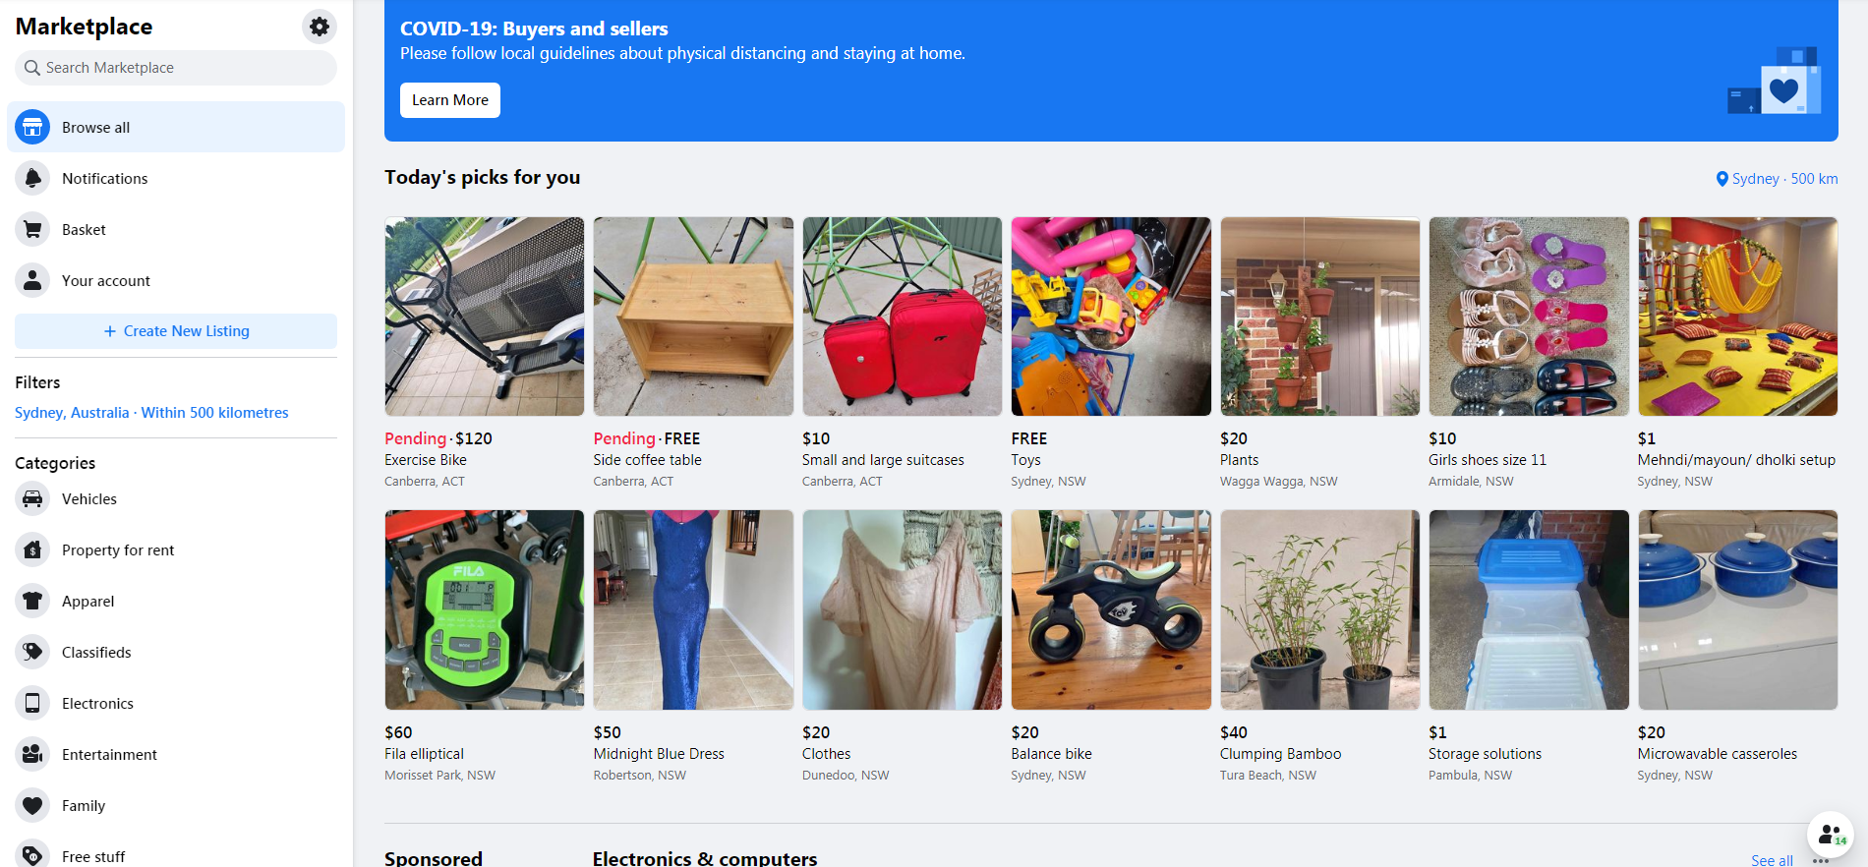Click the Electronics phone icon
The width and height of the screenshot is (1868, 867).
32,703
